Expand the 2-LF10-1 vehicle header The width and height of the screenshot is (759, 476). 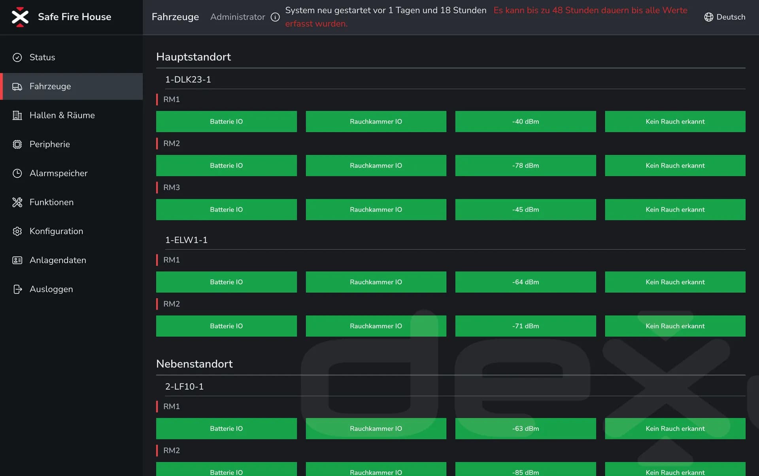[184, 386]
